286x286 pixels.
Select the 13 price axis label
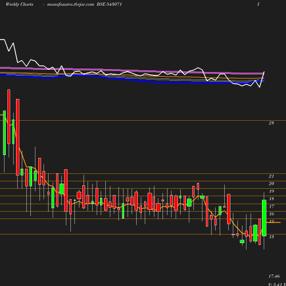pos(271,237)
